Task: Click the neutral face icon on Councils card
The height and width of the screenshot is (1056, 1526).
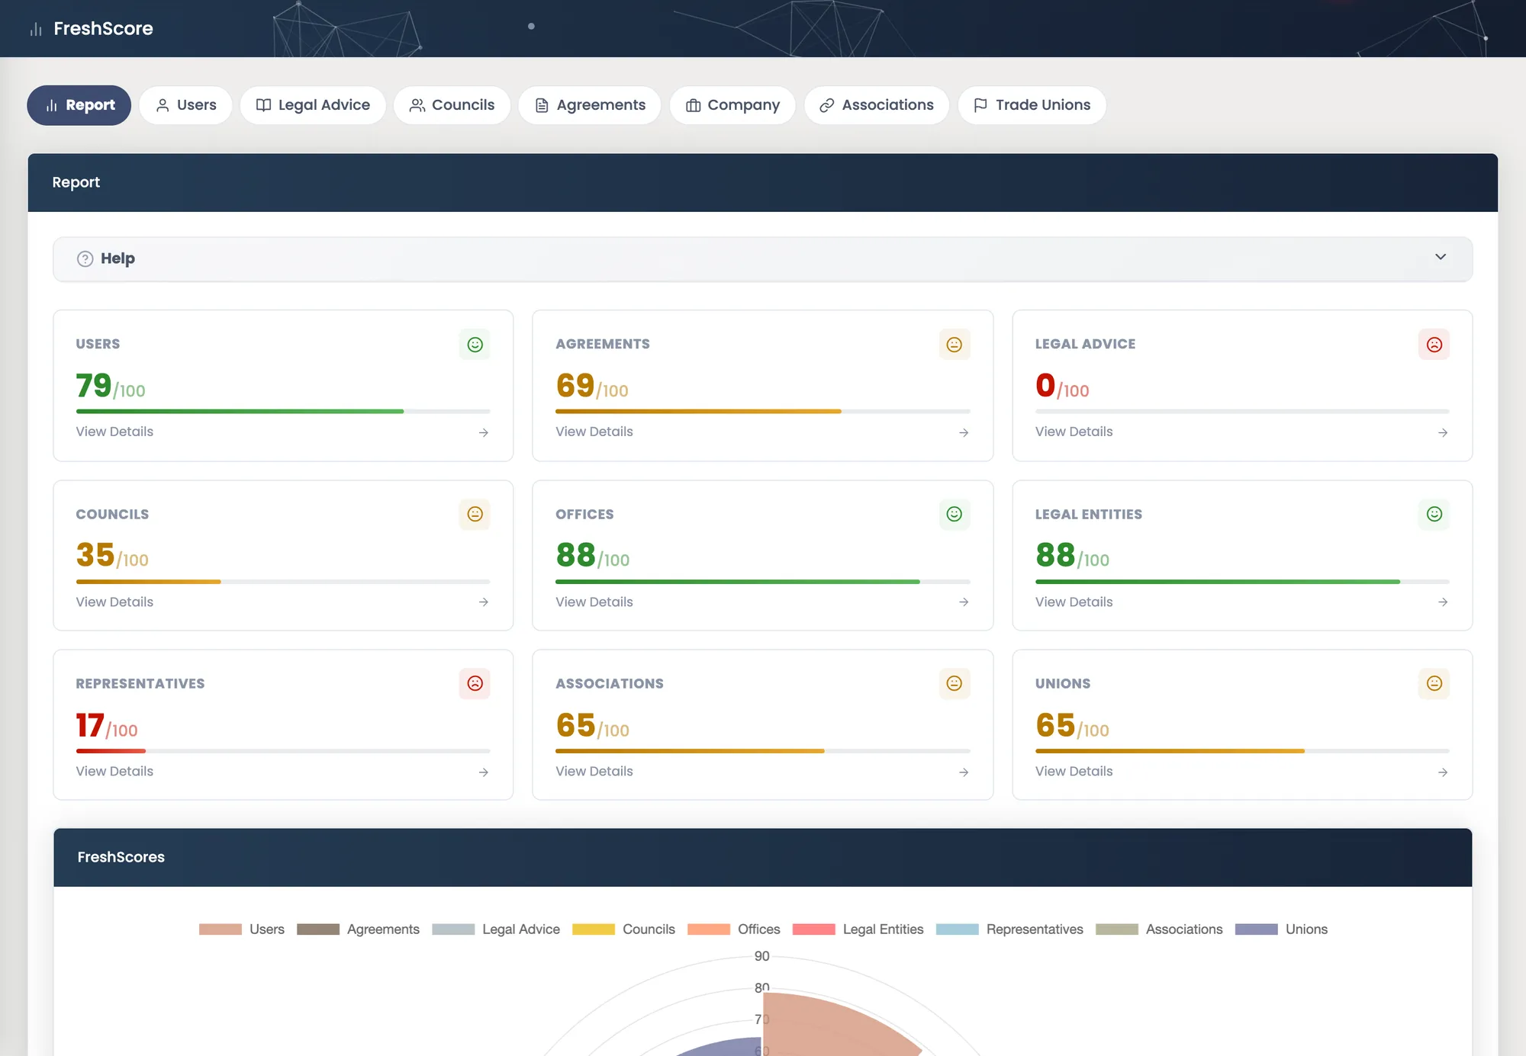Action: [475, 514]
